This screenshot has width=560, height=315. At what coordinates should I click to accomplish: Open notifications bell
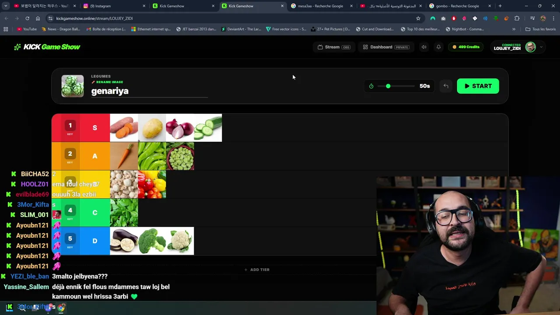[x=438, y=47]
